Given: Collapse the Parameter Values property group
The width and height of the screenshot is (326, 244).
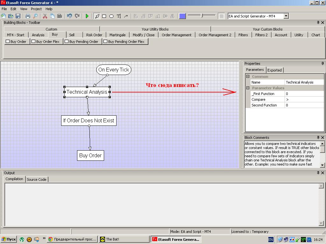Looking at the screenshot, I should pos(248,88).
